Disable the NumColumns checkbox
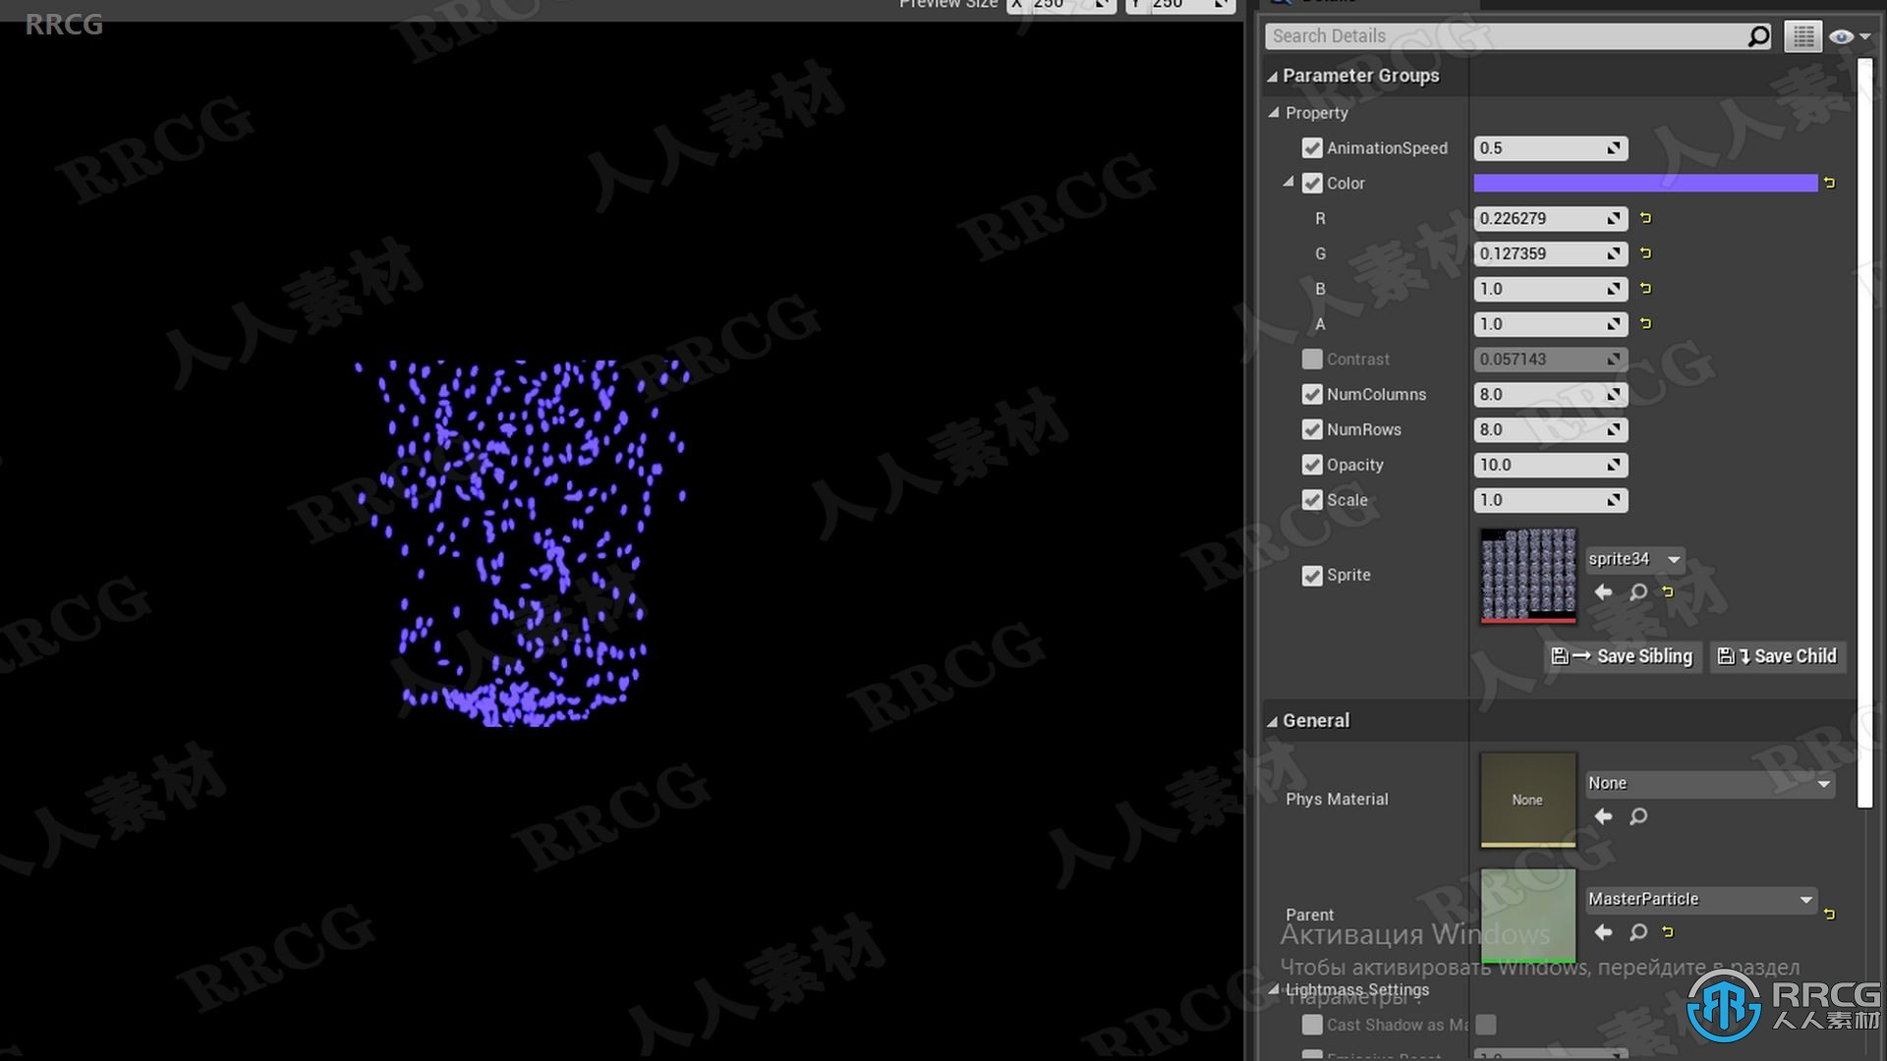Image resolution: width=1887 pixels, height=1061 pixels. point(1312,394)
